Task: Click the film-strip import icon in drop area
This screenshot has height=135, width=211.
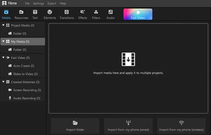Action: (x=128, y=59)
